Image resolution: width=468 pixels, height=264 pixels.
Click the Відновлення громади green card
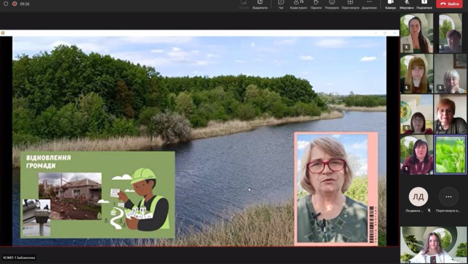click(x=98, y=194)
